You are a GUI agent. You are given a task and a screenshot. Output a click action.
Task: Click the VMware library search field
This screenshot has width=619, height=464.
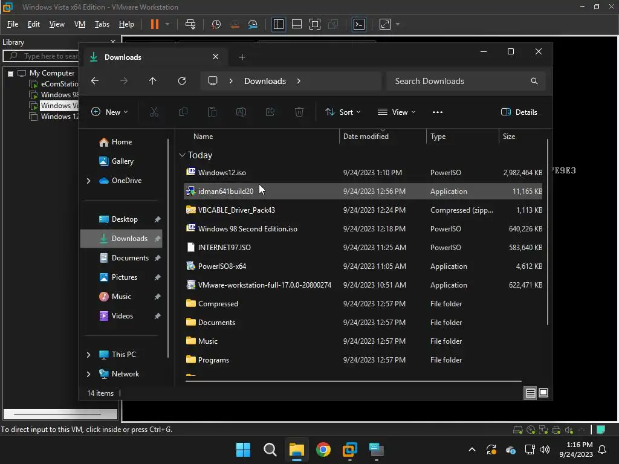pyautogui.click(x=41, y=56)
